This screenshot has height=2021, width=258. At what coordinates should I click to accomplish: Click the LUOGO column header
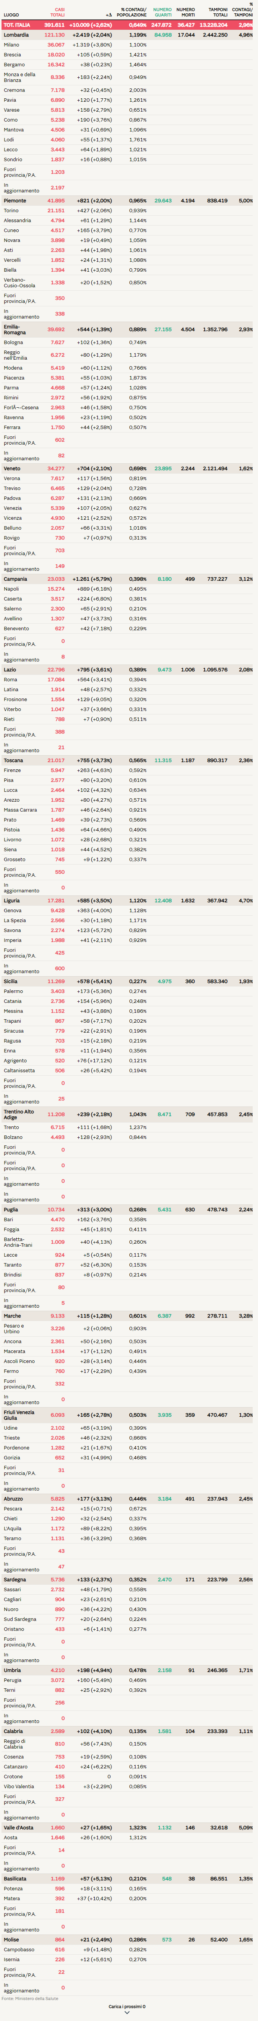point(11,15)
